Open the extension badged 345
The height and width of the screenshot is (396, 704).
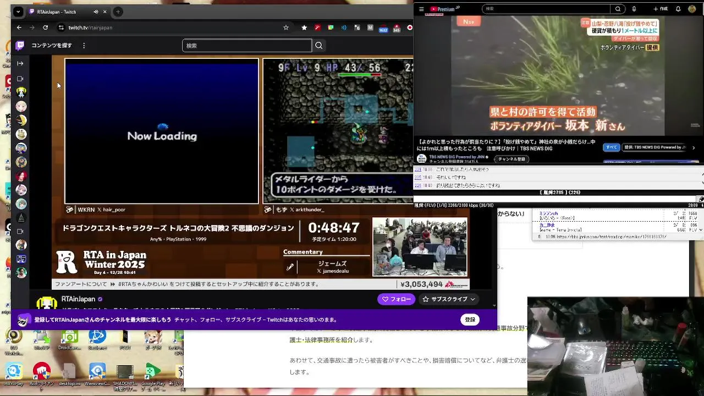397,28
